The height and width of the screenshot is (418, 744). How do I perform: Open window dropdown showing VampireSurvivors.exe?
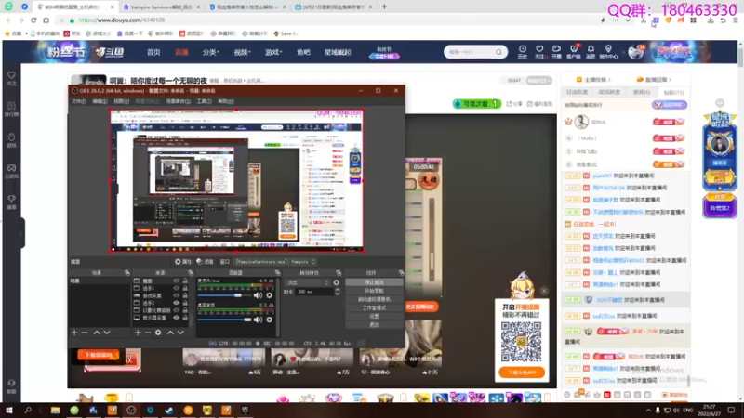(x=275, y=262)
